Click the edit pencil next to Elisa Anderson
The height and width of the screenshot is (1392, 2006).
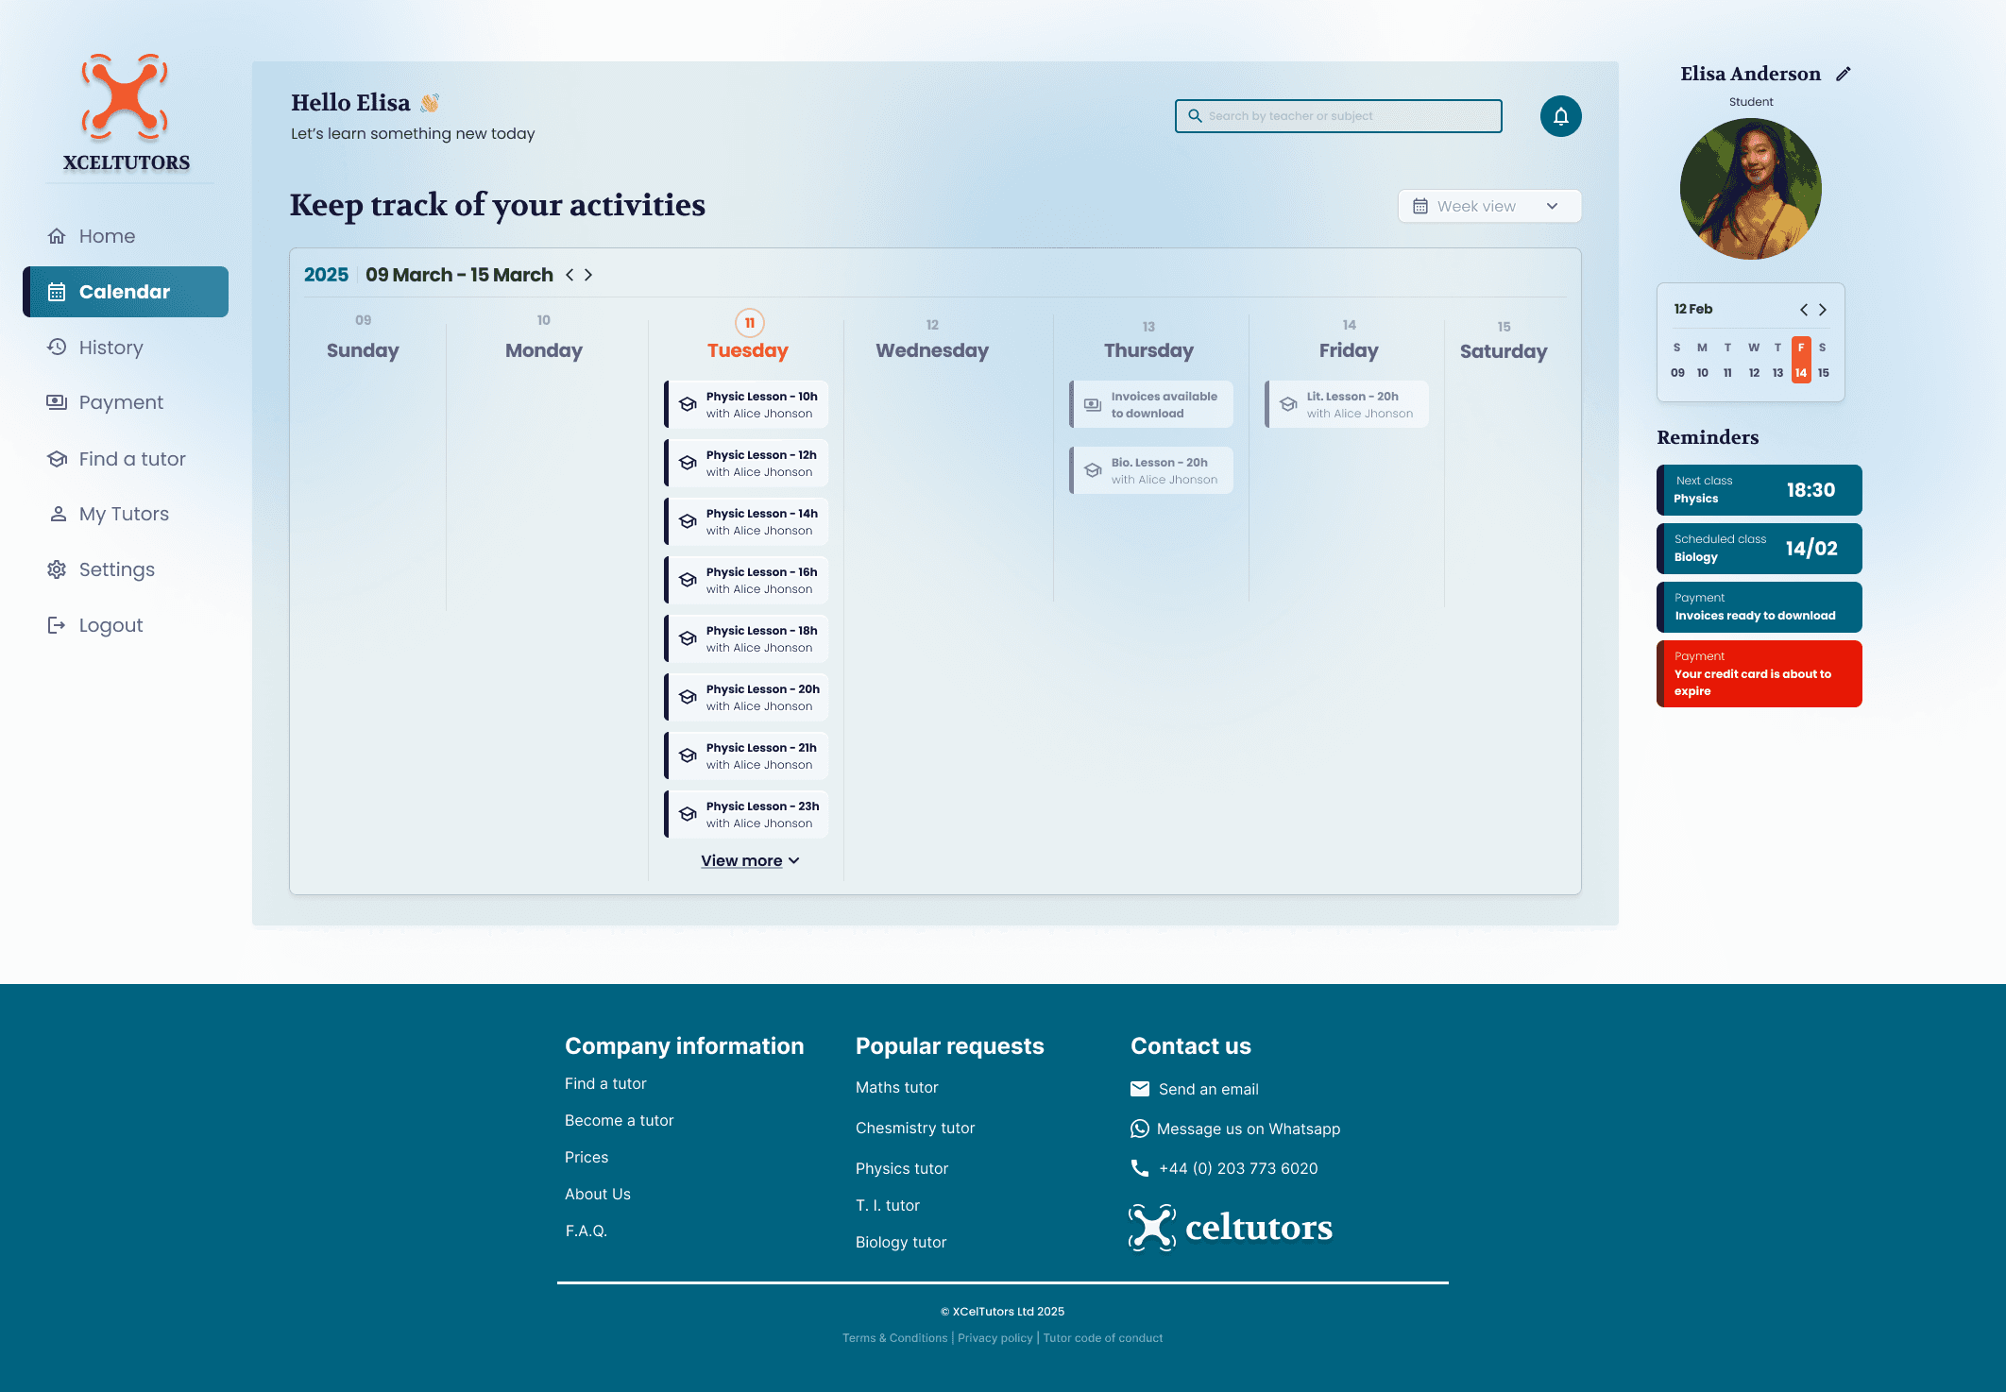coord(1844,74)
